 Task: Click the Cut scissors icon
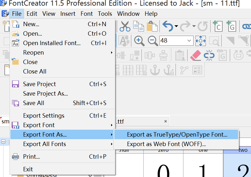point(125,26)
